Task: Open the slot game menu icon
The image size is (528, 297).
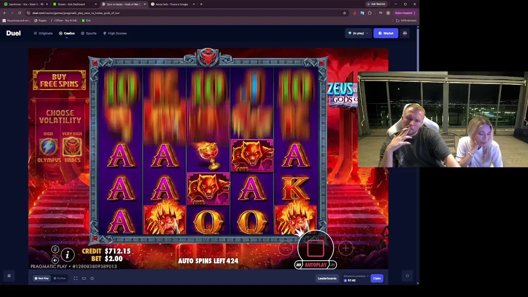Action: click(55, 250)
